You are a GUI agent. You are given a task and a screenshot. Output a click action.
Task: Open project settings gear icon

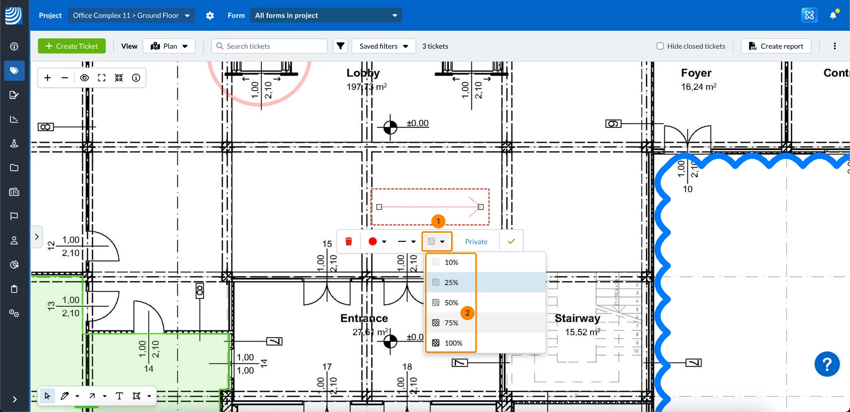click(x=210, y=16)
